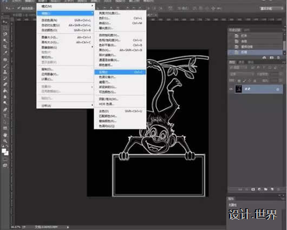
Task: Select the Brush tool
Action: pos(5,65)
